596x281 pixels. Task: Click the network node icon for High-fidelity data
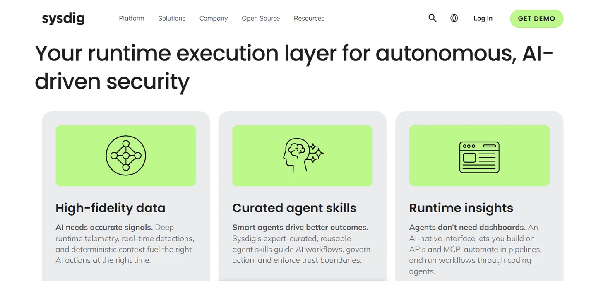click(x=126, y=156)
